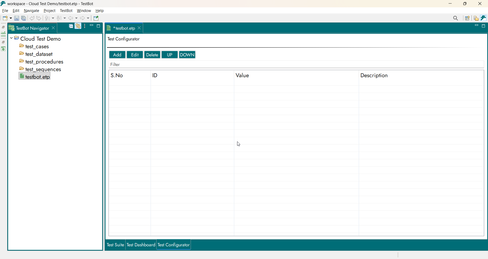Open the Navigator view menu (three dots)

[x=85, y=26]
